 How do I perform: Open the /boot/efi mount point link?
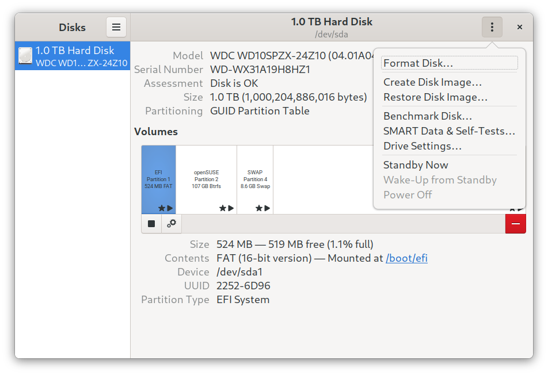coord(406,258)
